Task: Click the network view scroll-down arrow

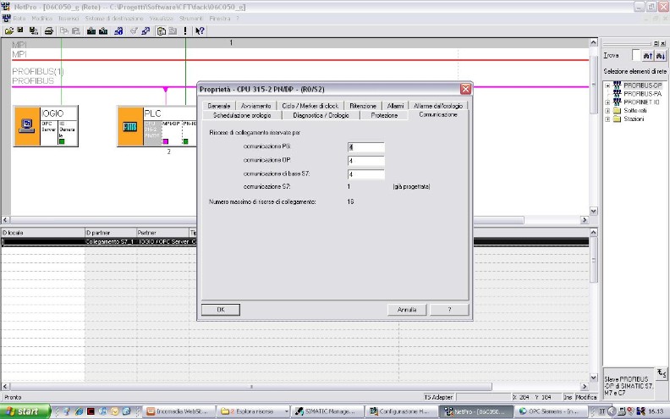Action: [594, 211]
